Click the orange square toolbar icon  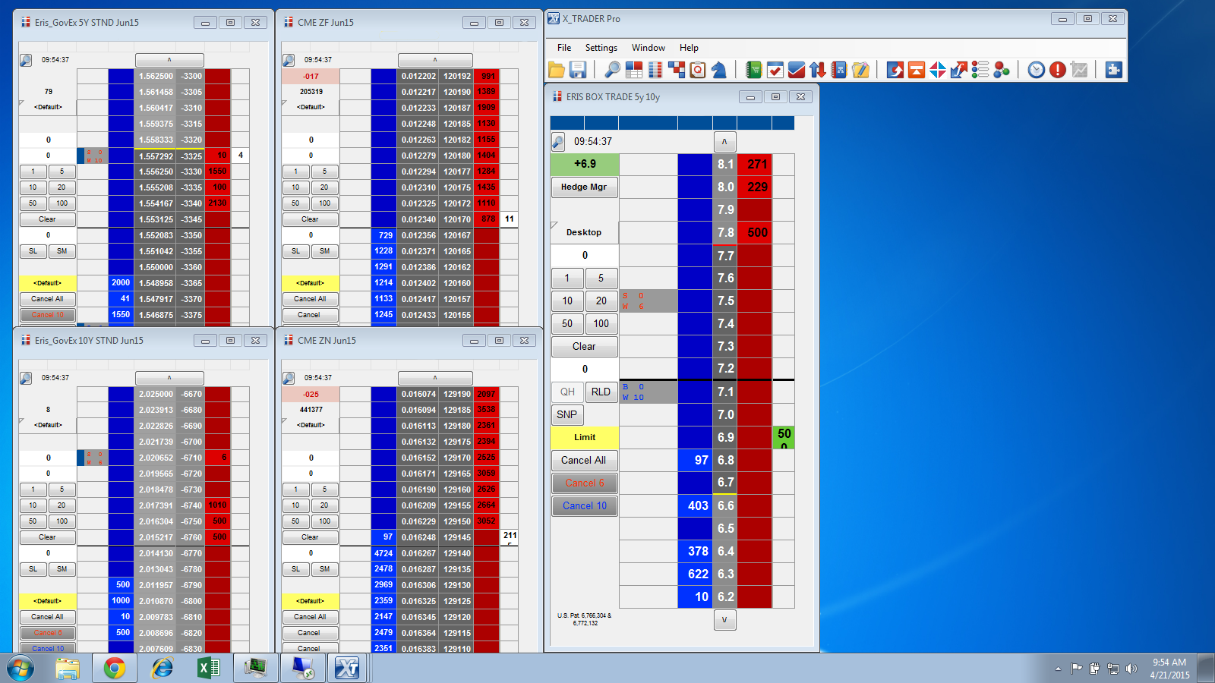[917, 70]
